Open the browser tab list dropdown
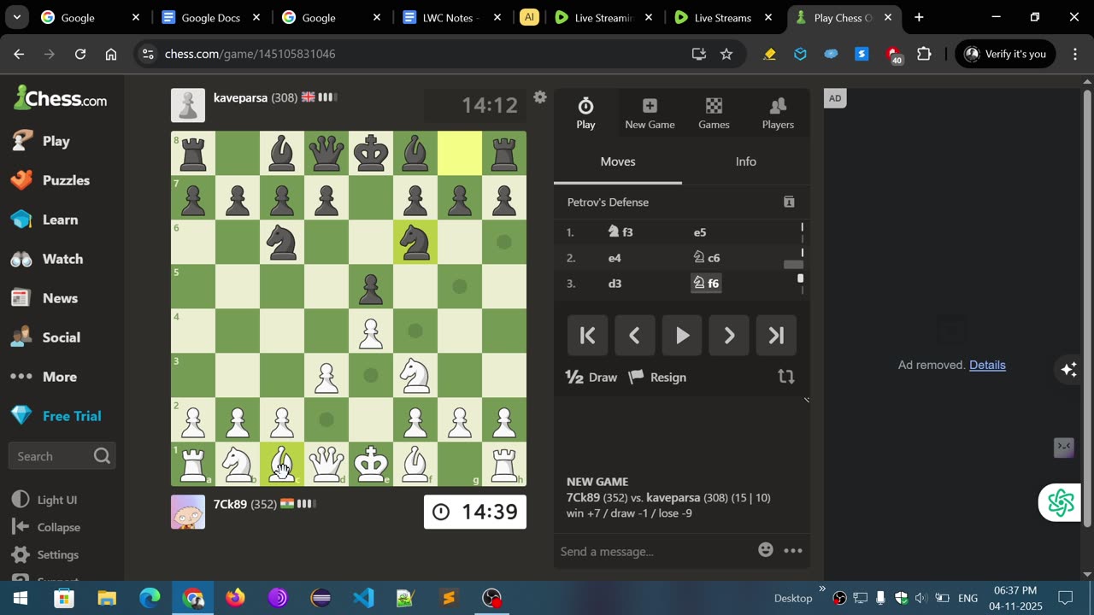Screen dimensions: 1094x615 coord(17,17)
